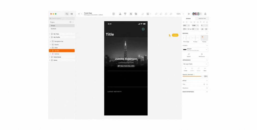257x130 pixels.
Task: Add a Tint with plus icon
Action: point(207,84)
